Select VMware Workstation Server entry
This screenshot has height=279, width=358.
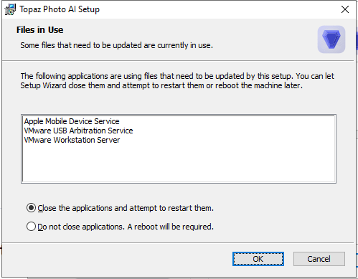pos(72,140)
